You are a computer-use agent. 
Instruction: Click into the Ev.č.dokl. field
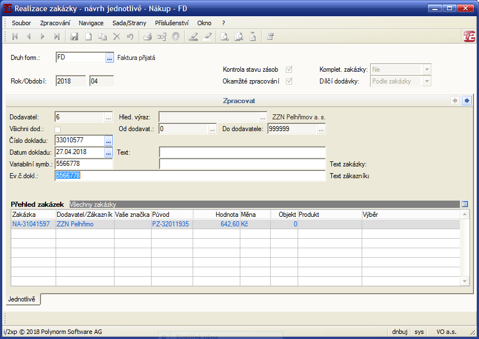[x=190, y=175]
